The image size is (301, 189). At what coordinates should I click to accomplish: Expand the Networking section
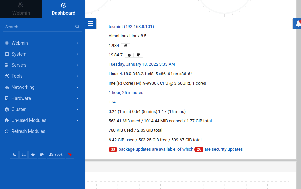click(x=23, y=87)
